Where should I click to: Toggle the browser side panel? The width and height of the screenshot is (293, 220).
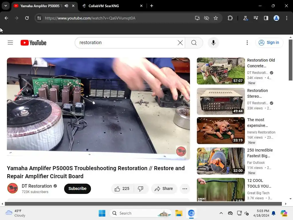pyautogui.click(x=266, y=18)
